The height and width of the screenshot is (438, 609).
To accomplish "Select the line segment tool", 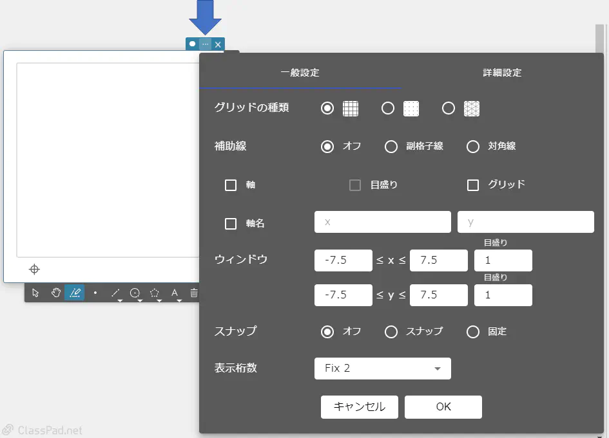I will coord(114,293).
